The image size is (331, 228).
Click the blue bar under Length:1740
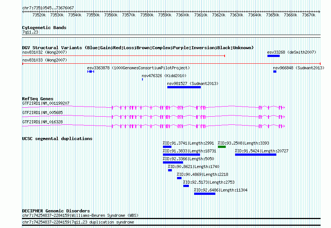point(170,170)
